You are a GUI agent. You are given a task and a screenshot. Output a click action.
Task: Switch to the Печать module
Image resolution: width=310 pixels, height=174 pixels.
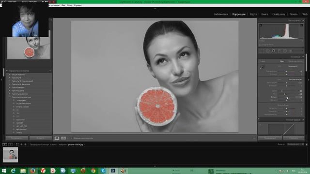tap(294, 14)
